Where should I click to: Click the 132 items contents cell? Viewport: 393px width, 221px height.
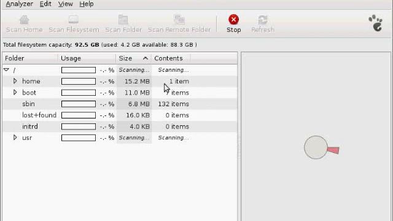click(173, 104)
